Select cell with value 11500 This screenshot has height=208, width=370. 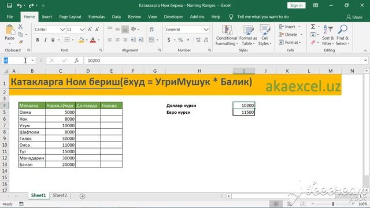pyautogui.click(x=244, y=112)
